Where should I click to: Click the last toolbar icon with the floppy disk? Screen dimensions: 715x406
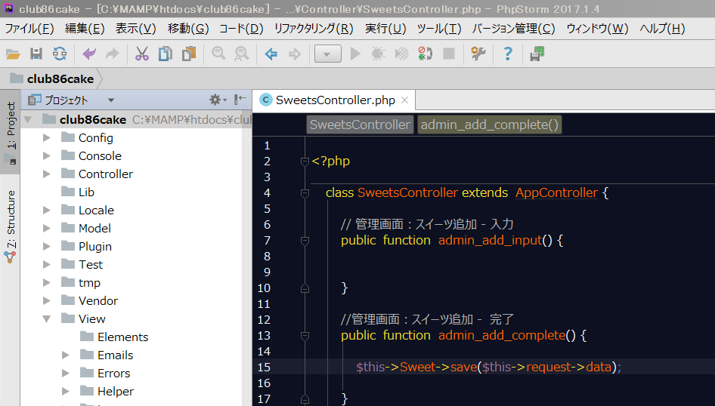point(537,54)
